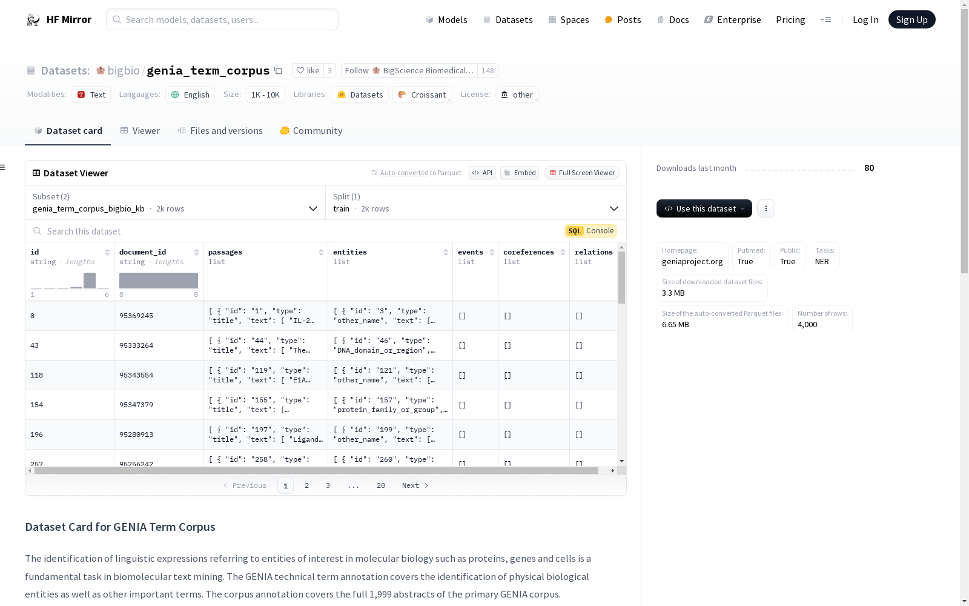
Task: Click the Next page button
Action: [x=415, y=485]
